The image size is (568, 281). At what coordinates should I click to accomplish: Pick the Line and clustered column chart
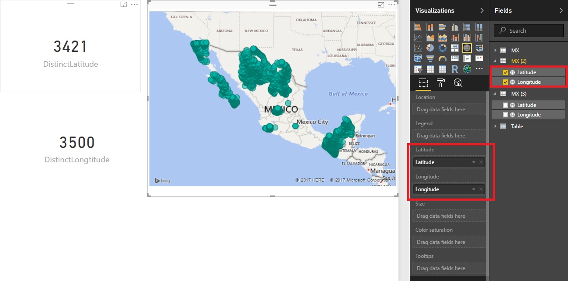(467, 38)
